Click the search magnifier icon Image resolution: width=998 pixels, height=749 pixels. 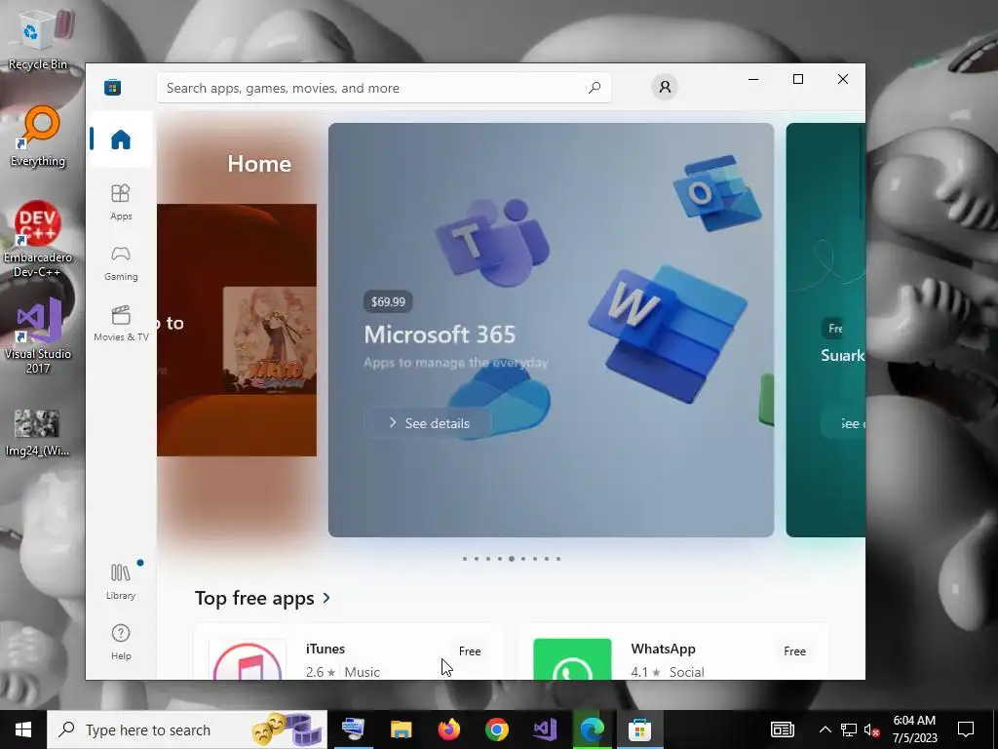pos(595,87)
